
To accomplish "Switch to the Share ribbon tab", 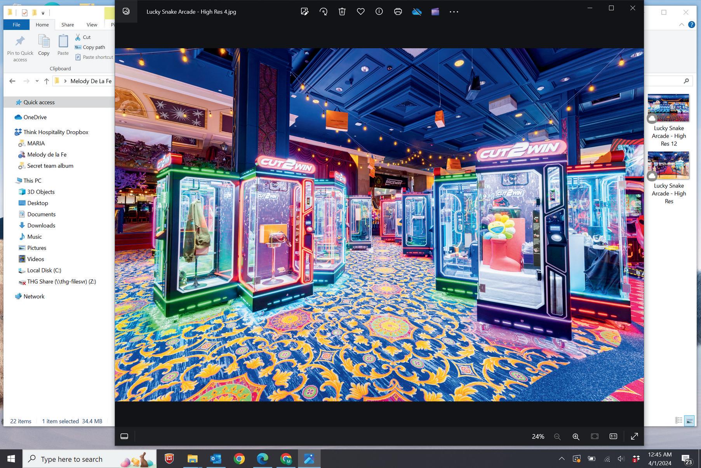I will pos(68,24).
